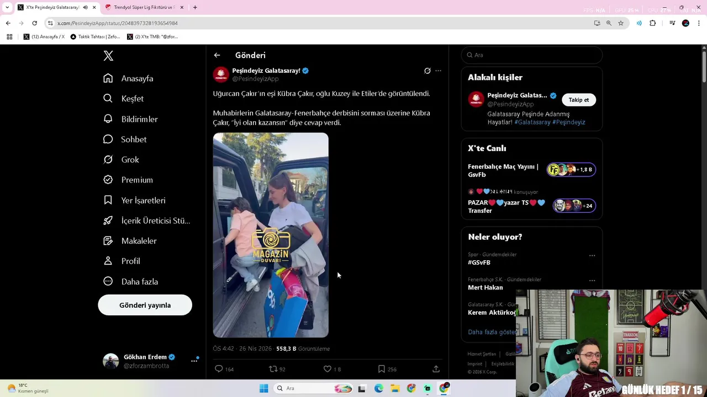The width and height of the screenshot is (707, 397).
Task: Open the Windows Start menu
Action: [264, 388]
